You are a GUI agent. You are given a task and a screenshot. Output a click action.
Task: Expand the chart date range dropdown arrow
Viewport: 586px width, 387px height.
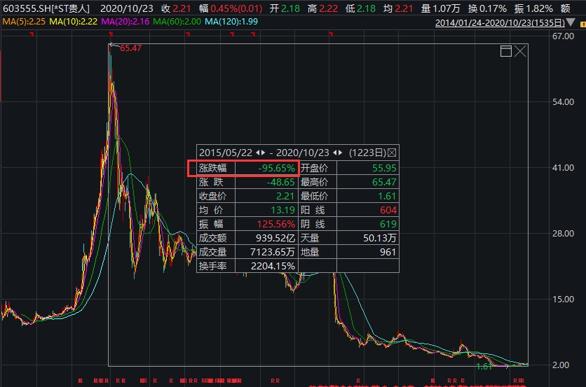pyautogui.click(x=571, y=22)
